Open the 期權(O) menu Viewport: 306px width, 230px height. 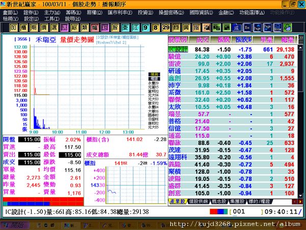[x=95, y=12]
